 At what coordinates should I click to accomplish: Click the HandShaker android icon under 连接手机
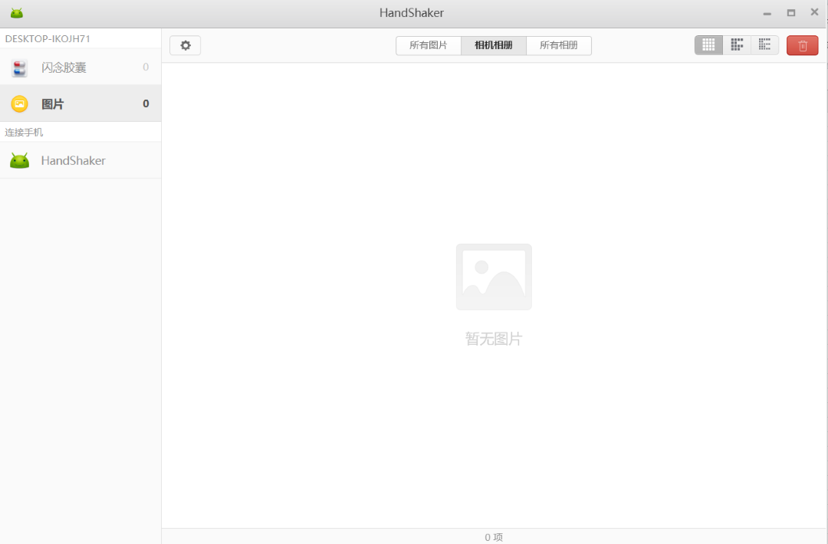point(19,160)
